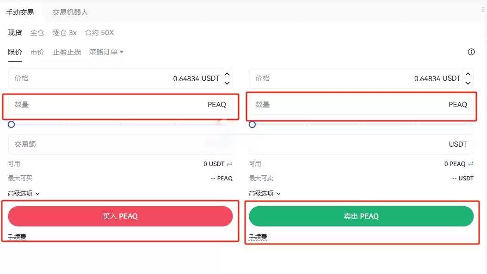Select the 止盈止损 order type
Screen dimensions: 487x274
(66, 52)
